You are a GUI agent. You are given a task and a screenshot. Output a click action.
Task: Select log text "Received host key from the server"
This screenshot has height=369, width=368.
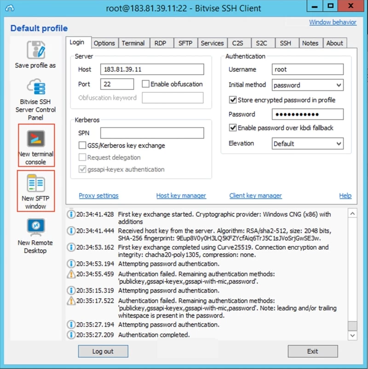click(165, 231)
